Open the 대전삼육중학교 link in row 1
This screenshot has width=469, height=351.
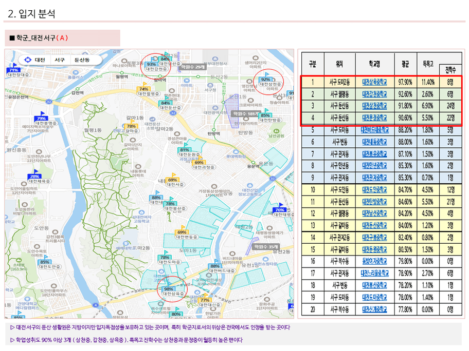click(x=374, y=82)
